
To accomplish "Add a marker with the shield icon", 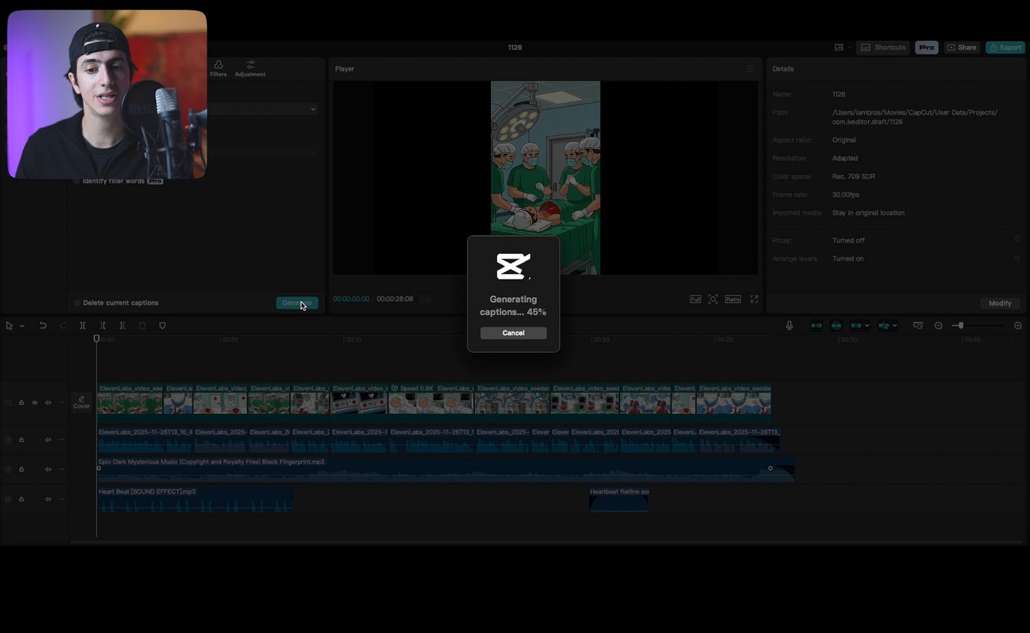I will [x=162, y=325].
